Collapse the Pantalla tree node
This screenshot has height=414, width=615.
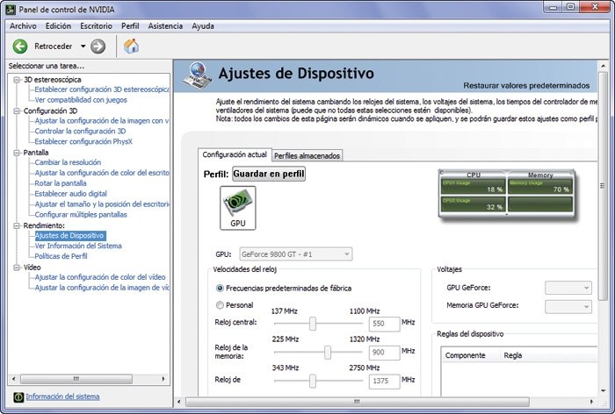pos(17,153)
